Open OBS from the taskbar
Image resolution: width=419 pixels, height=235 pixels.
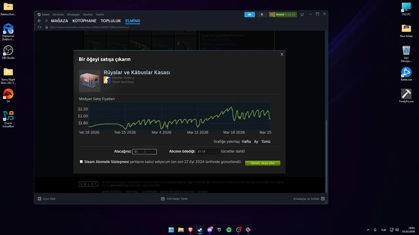(239, 230)
